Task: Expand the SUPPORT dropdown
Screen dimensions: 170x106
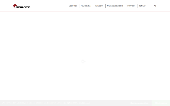Action: pyautogui.click(x=132, y=6)
